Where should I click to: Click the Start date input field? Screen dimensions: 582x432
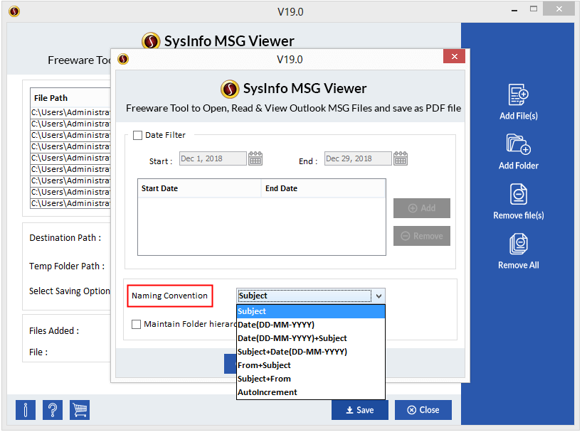point(213,158)
